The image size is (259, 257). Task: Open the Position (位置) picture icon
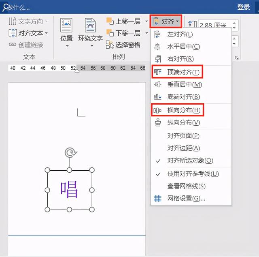[x=66, y=25]
